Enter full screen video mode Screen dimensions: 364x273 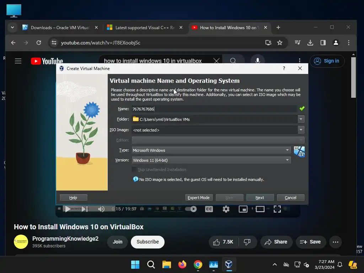click(277, 209)
